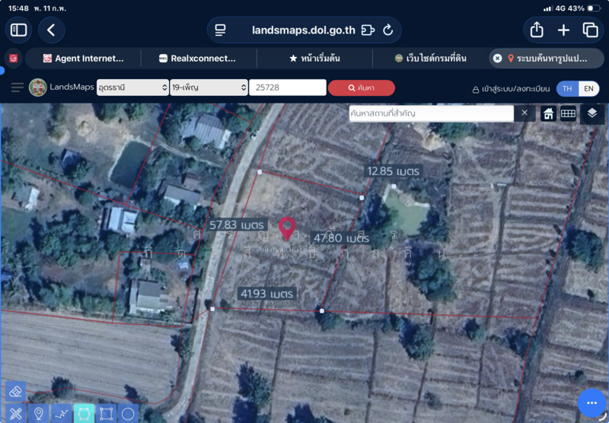The image size is (609, 423).
Task: Select the polygon measurement tool
Action: (84, 414)
